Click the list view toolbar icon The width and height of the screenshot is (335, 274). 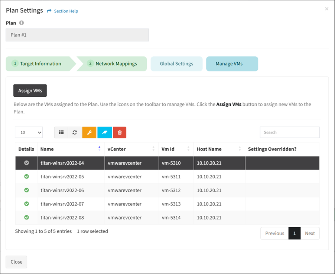pos(61,132)
